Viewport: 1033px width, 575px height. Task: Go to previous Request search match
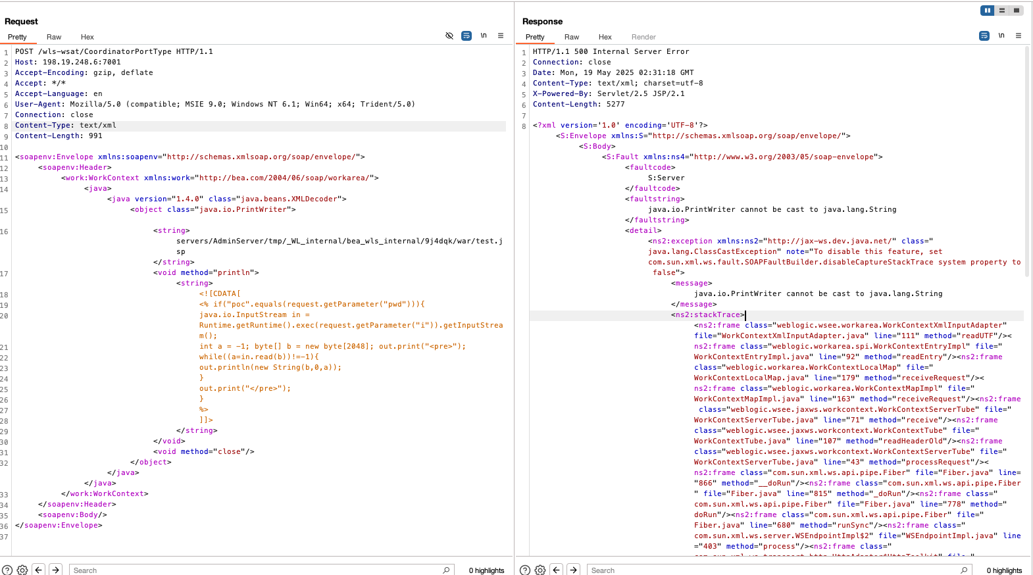tap(39, 570)
